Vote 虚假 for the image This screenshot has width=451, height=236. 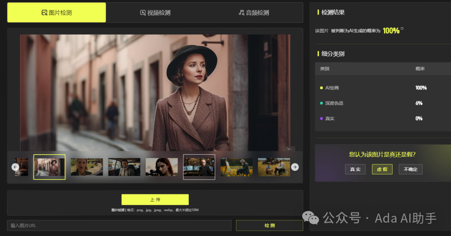pos(382,169)
